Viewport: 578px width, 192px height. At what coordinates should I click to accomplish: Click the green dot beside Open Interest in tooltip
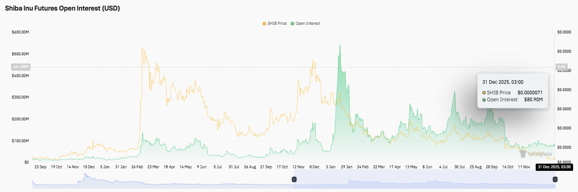(484, 100)
